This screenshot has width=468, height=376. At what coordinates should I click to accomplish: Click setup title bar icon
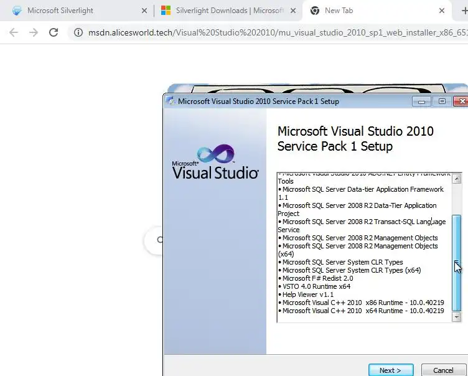(x=171, y=101)
